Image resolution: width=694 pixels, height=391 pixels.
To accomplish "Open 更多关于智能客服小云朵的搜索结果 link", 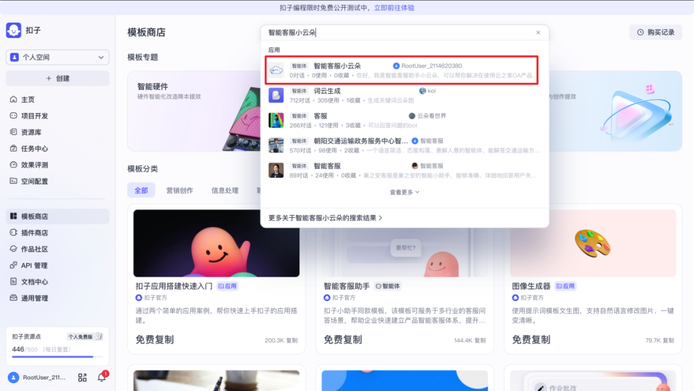I will [x=325, y=218].
